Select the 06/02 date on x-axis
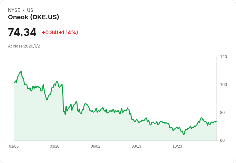Screen dimensions: 236x163 [x=96, y=146]
